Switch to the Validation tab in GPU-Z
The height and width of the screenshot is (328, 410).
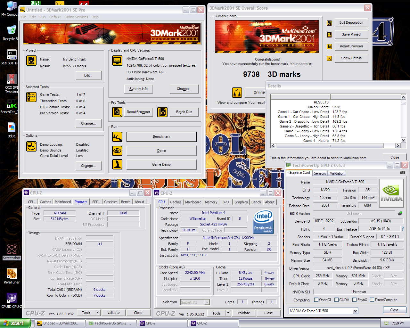coord(337,173)
